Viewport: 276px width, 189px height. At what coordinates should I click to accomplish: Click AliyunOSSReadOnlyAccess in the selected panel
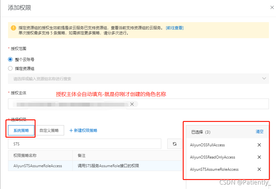click(x=213, y=157)
